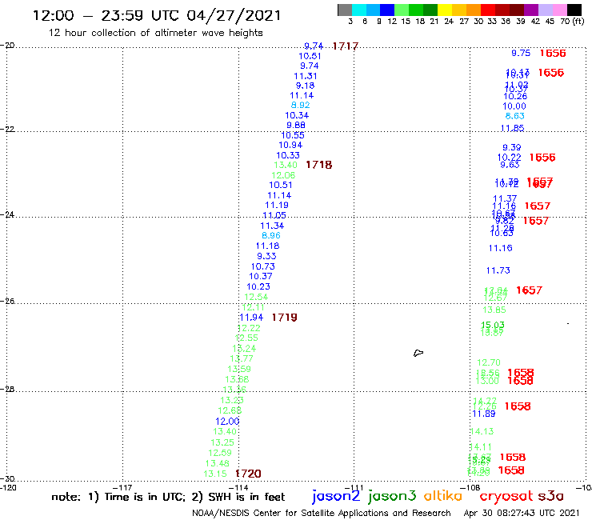Click the 'Apr 30 08:27:43 UTC 2021' timestamp
The width and height of the screenshot is (592, 520).
pyautogui.click(x=522, y=513)
